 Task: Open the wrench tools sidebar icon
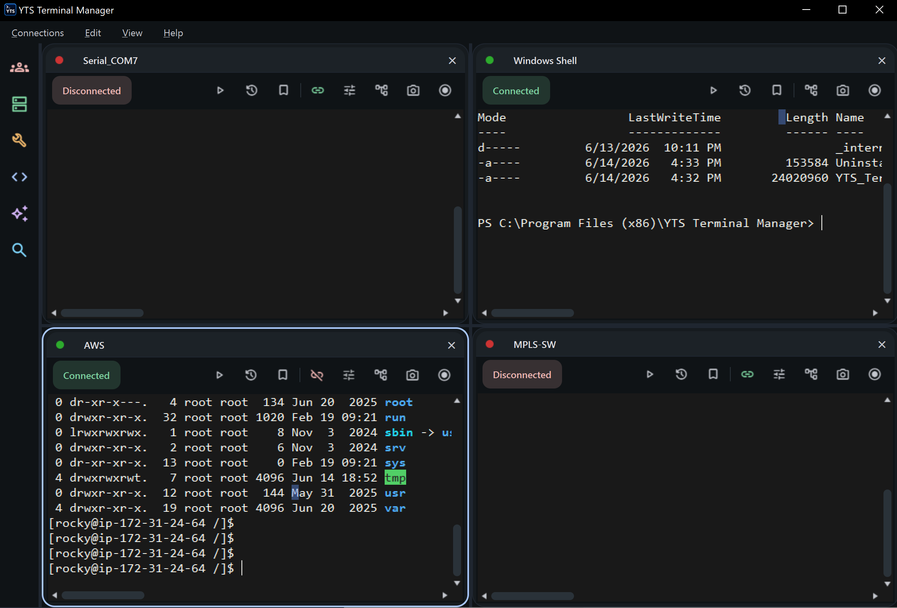(x=19, y=140)
